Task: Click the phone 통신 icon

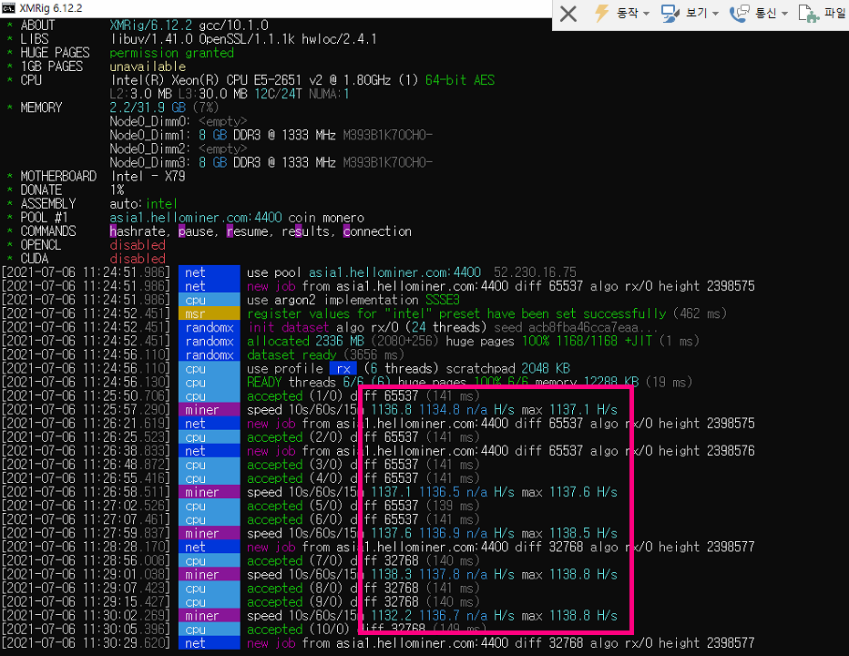Action: coord(739,13)
